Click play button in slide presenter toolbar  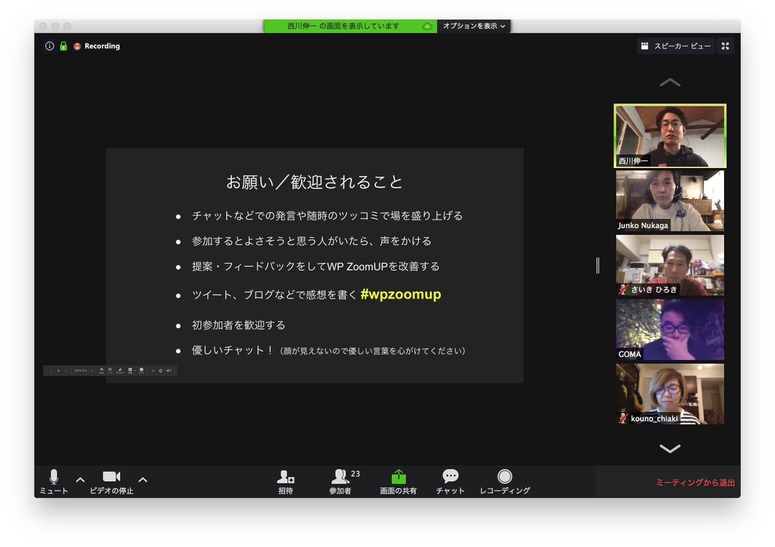59,371
